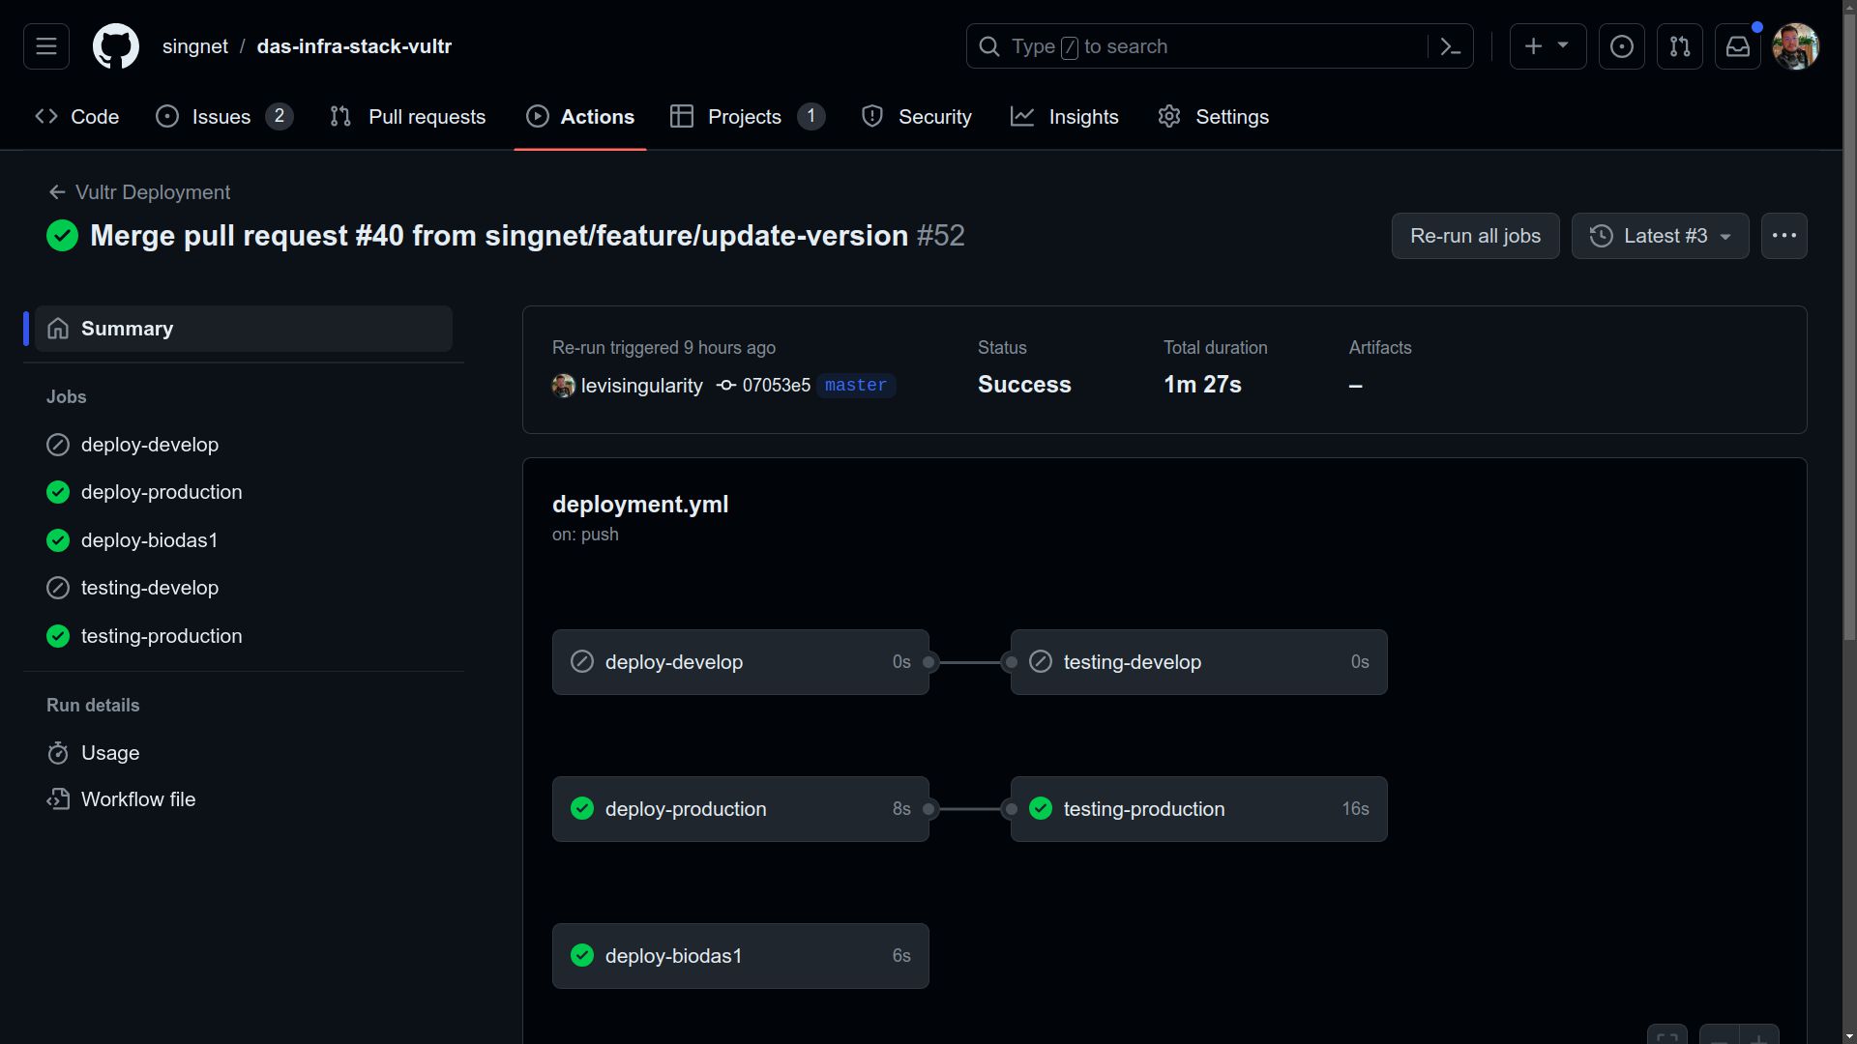Open the pull requests icon in header

(x=1680, y=46)
